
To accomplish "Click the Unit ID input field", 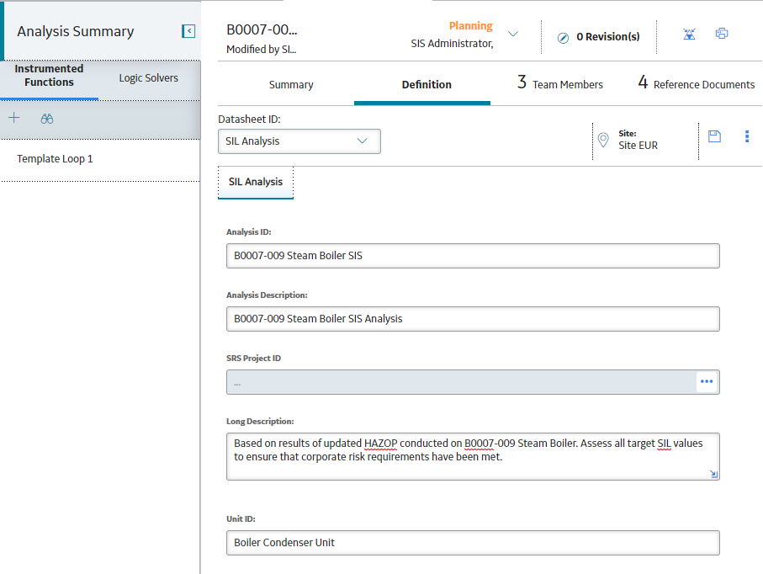I will click(x=473, y=542).
